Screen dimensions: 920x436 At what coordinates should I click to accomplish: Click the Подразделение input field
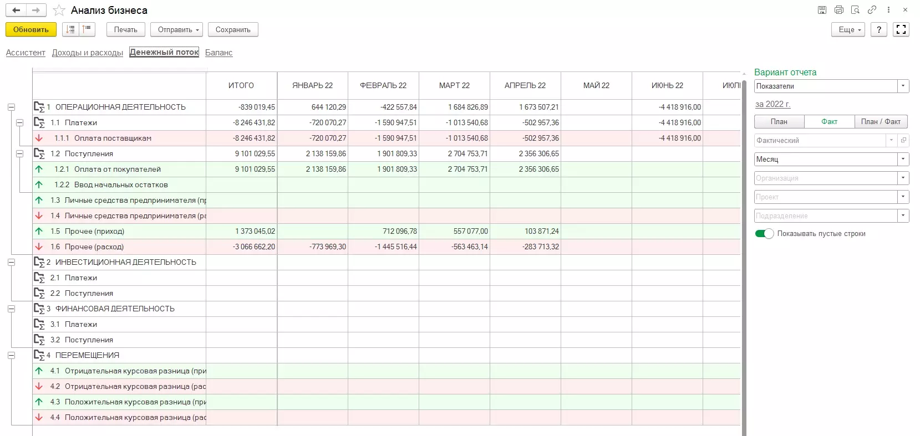[x=826, y=216]
